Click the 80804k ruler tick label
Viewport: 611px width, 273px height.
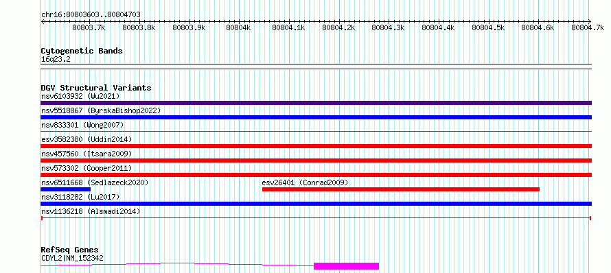[x=238, y=27]
